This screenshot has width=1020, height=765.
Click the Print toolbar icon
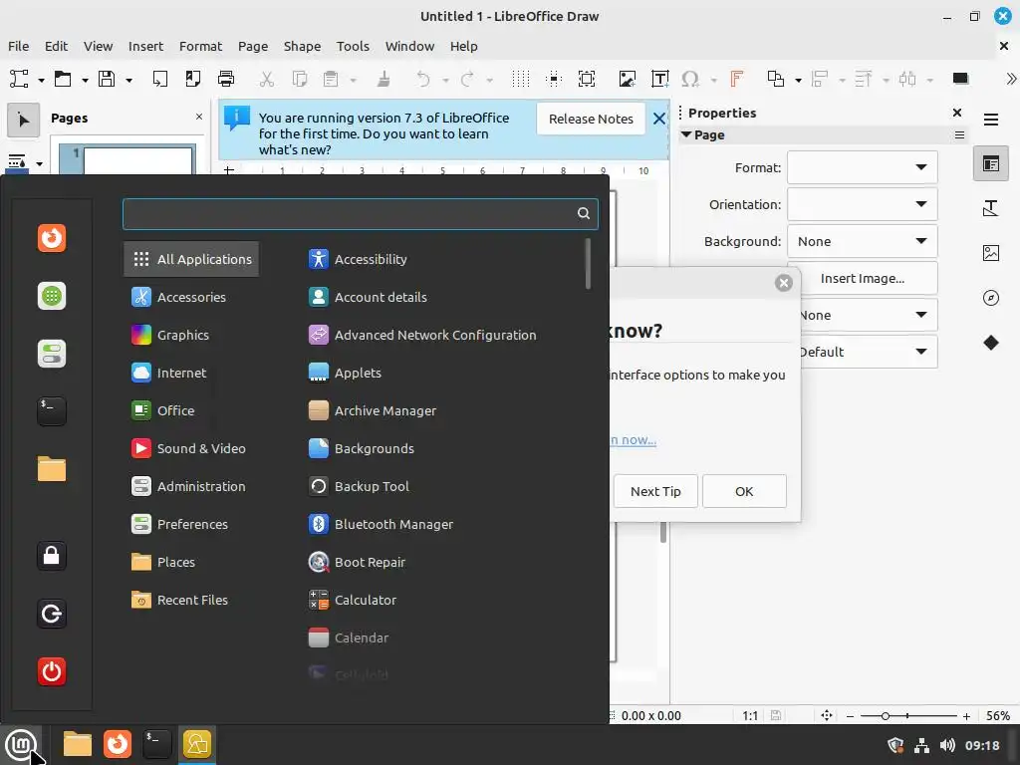(x=226, y=79)
